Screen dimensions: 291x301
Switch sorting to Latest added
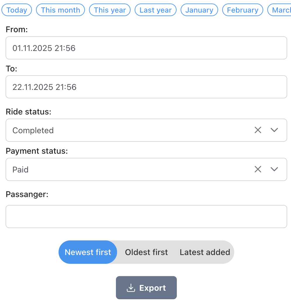click(x=205, y=252)
